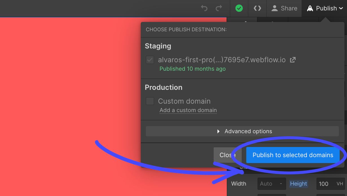Click the green checkmark status icon

239,8
